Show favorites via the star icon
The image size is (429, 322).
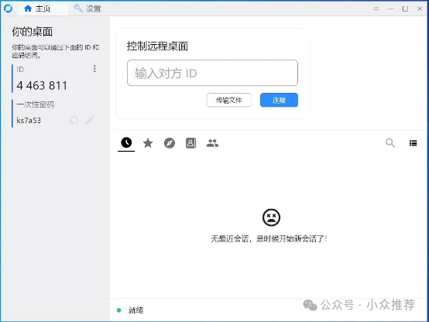(148, 142)
